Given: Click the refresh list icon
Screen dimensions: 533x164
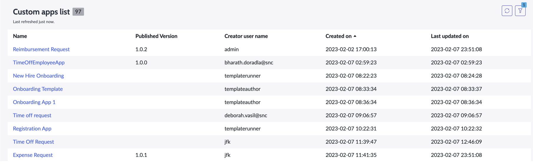Looking at the screenshot, I should click(x=507, y=11).
